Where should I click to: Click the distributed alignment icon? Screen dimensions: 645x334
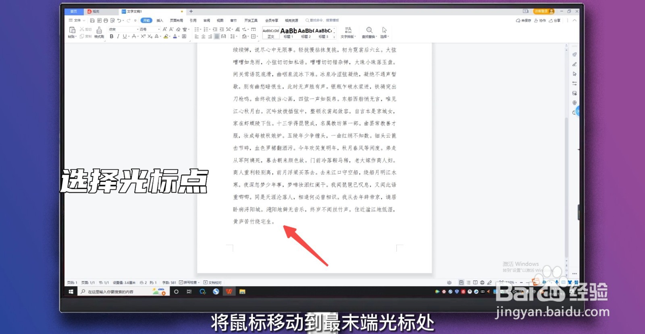click(x=223, y=36)
